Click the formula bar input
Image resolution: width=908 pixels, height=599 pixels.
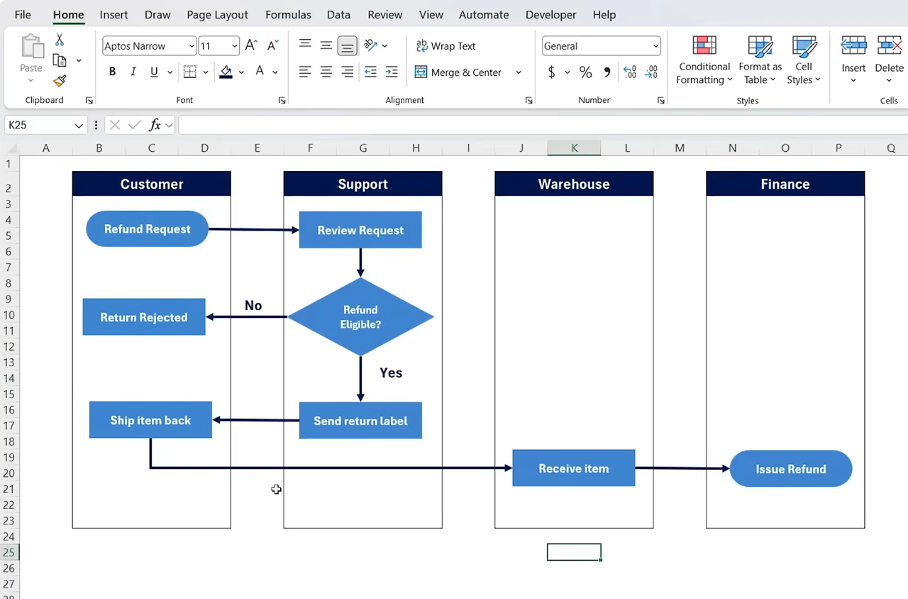543,126
